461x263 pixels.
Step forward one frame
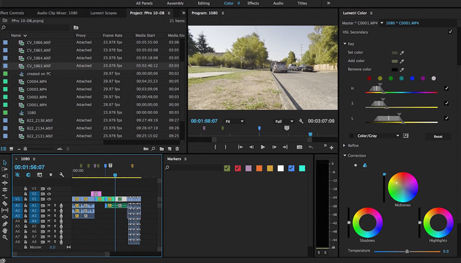(274, 147)
